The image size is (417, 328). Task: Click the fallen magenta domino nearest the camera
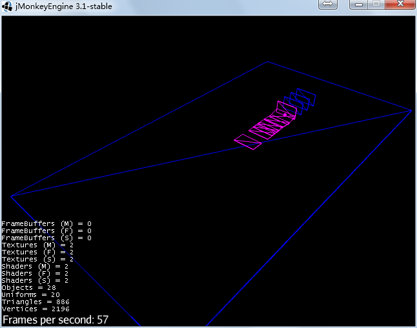(x=249, y=142)
